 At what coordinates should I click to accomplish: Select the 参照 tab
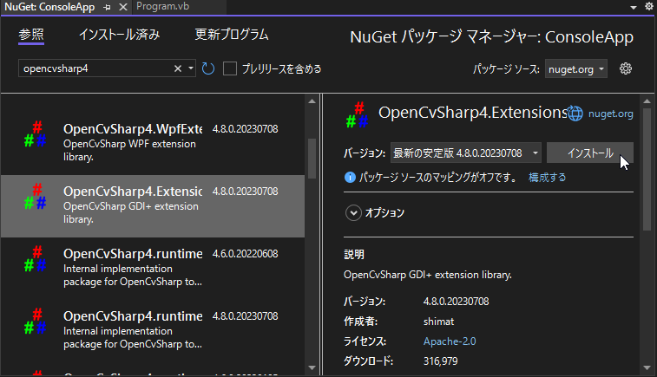pos(31,35)
